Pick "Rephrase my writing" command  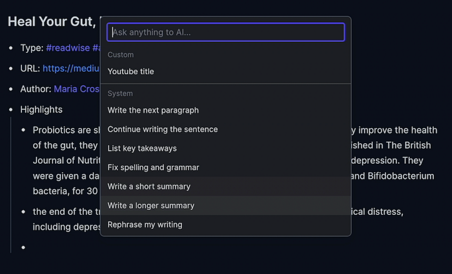pos(145,225)
